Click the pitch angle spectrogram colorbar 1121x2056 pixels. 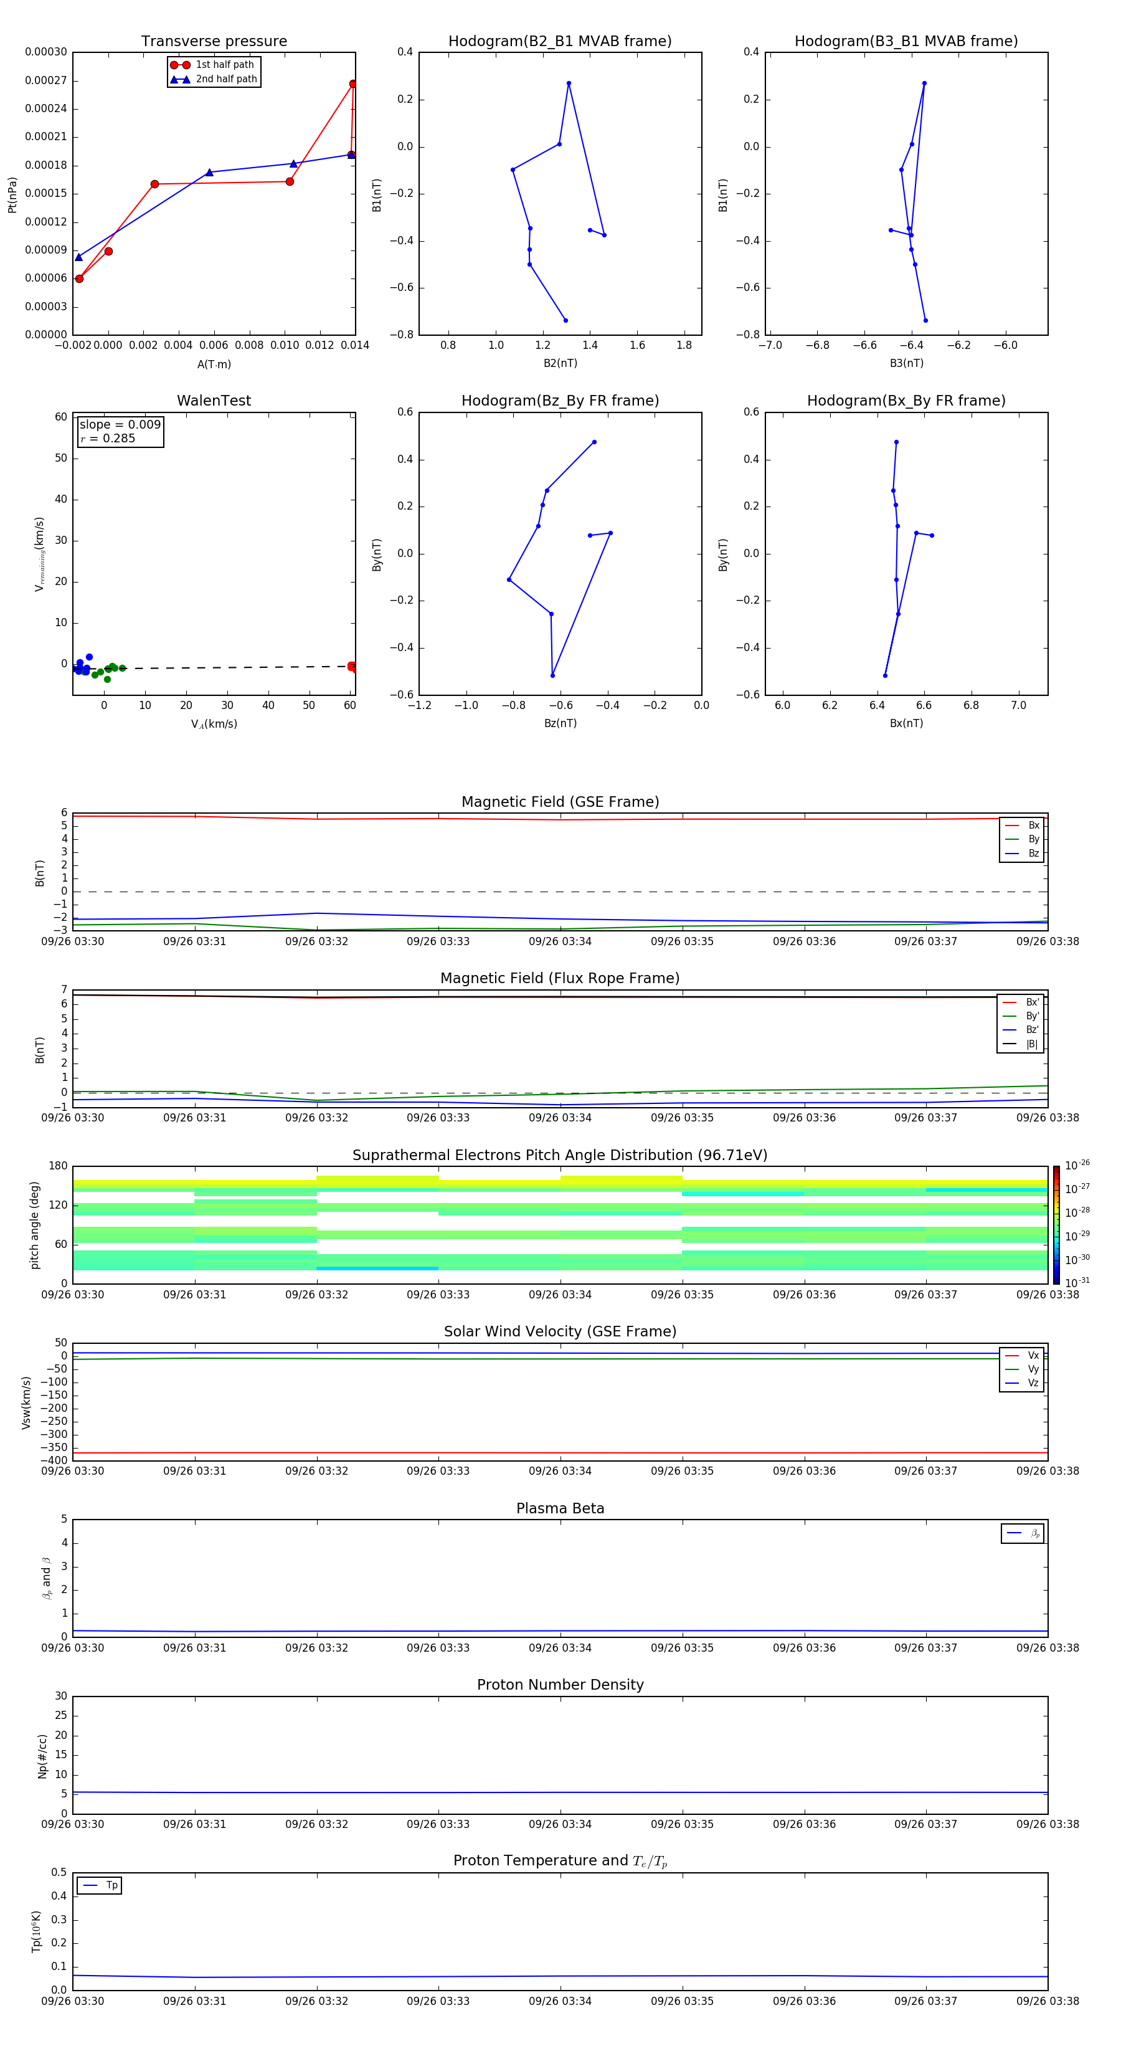(1056, 1225)
